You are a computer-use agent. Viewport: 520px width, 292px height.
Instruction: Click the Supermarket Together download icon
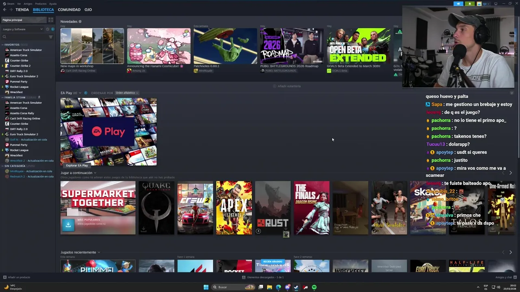coord(68,224)
